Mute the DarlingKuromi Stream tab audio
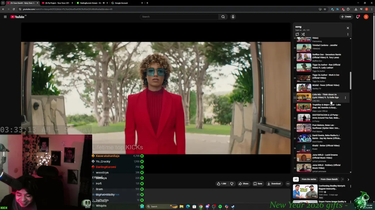375x210 pixels. [103, 3]
